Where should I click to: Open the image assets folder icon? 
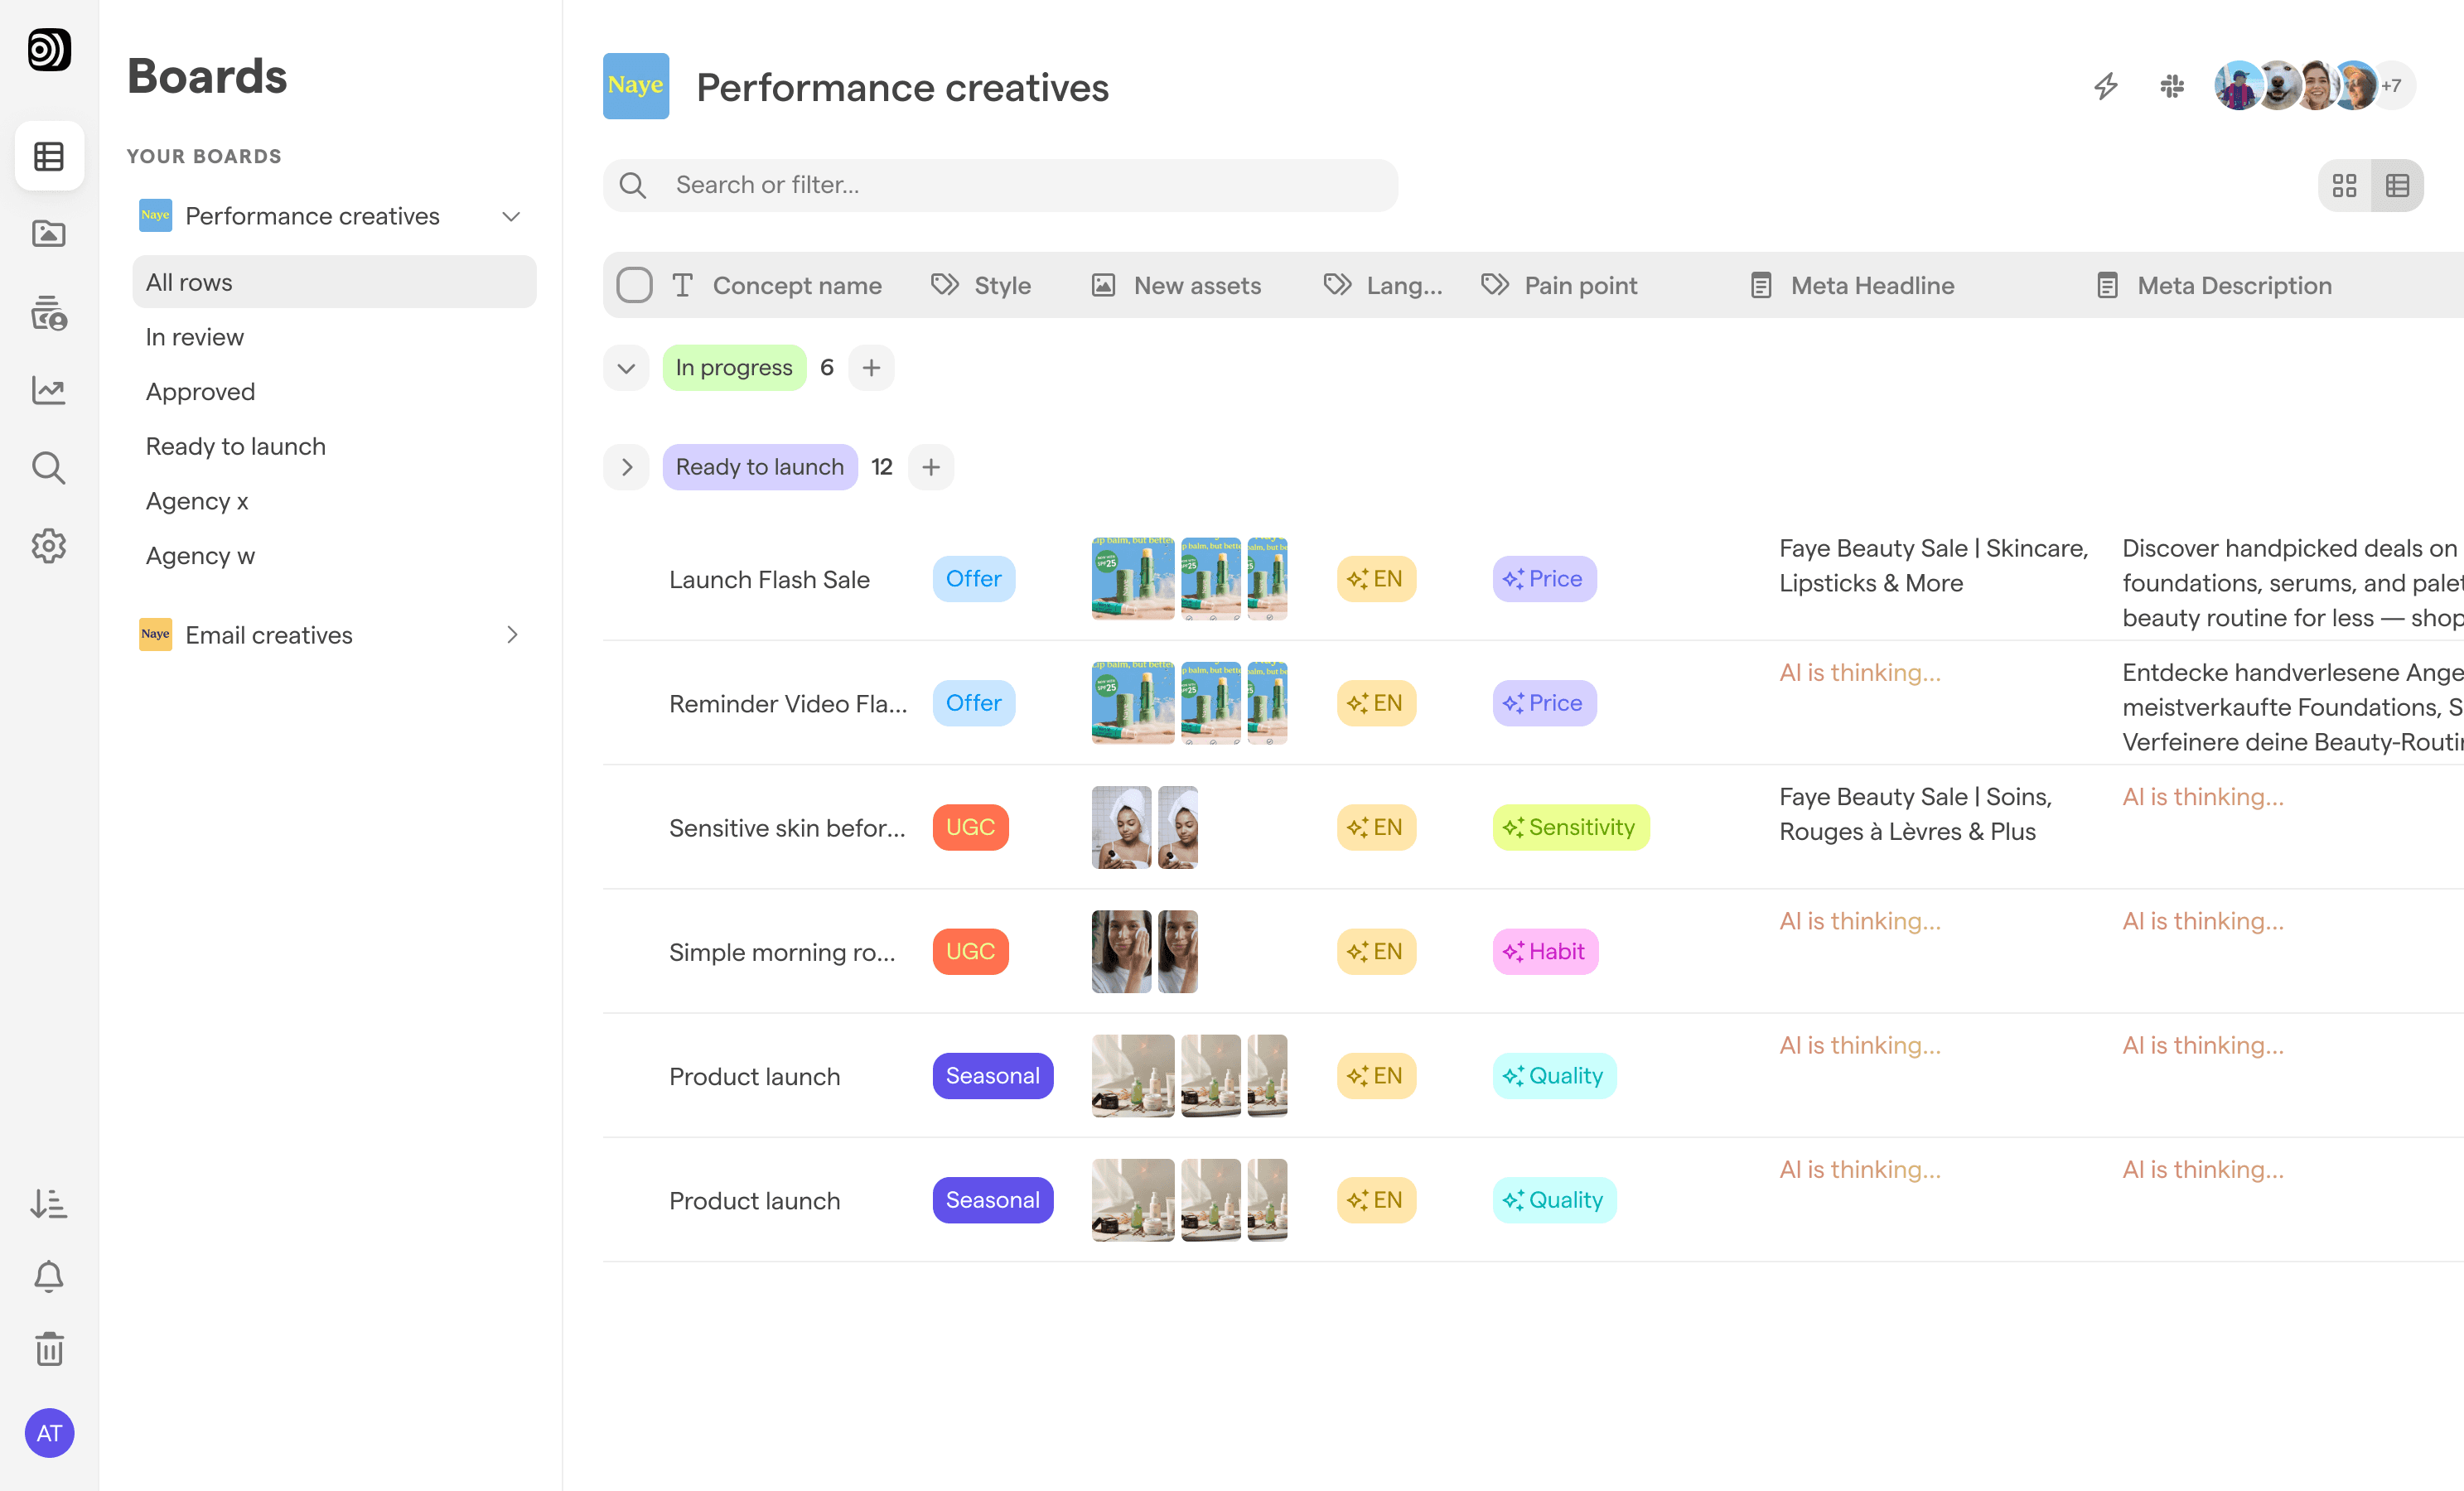pyautogui.click(x=49, y=234)
